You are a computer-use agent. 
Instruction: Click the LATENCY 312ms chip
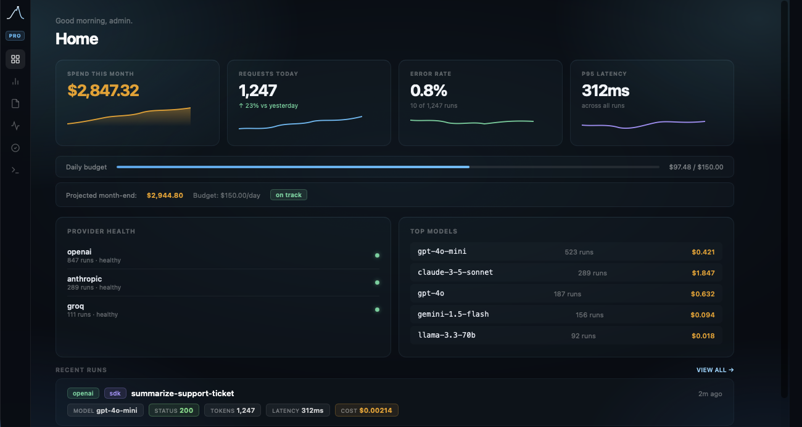tap(298, 410)
